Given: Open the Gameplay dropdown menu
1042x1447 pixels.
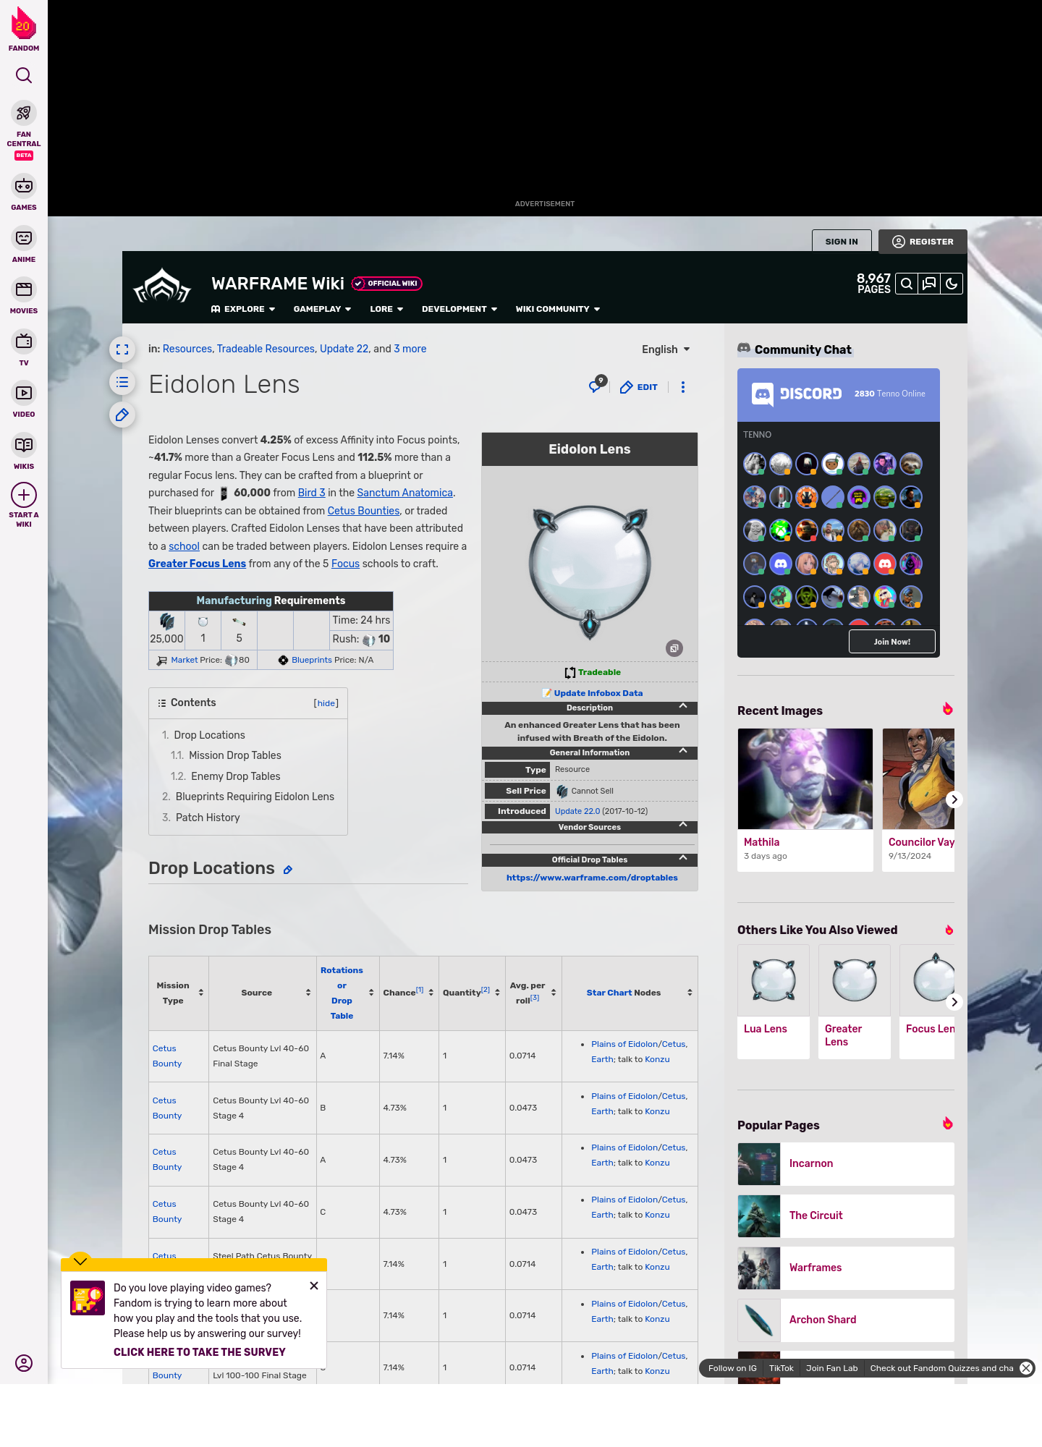Looking at the screenshot, I should click(322, 309).
